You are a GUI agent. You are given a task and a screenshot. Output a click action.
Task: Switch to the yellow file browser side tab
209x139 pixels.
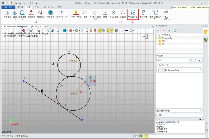click(x=206, y=32)
